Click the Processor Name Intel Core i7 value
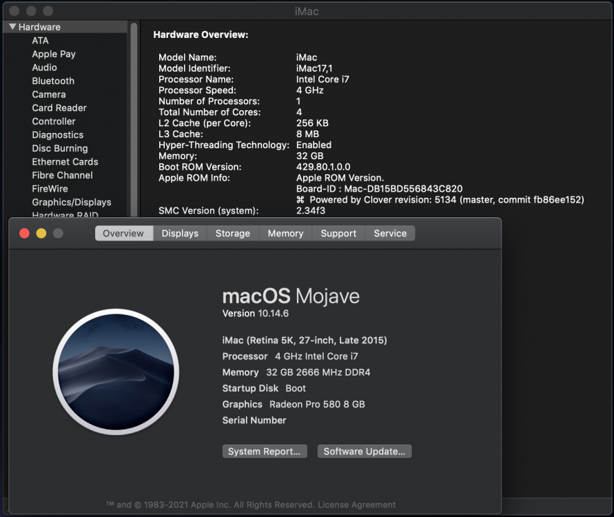This screenshot has height=517, width=614. point(323,79)
